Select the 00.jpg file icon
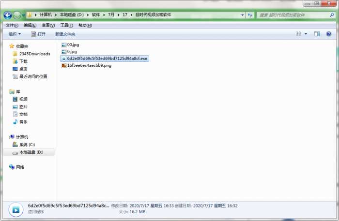 click(64, 45)
